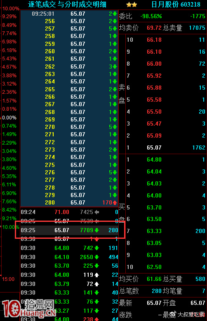
Task: Click the 均买价 value 61.66
Action: tap(154, 279)
